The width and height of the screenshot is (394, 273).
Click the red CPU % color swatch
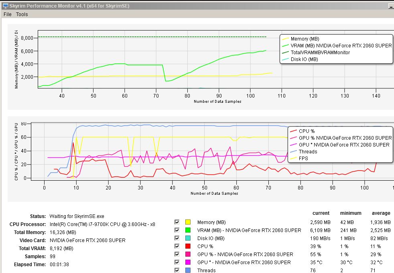pyautogui.click(x=188, y=247)
